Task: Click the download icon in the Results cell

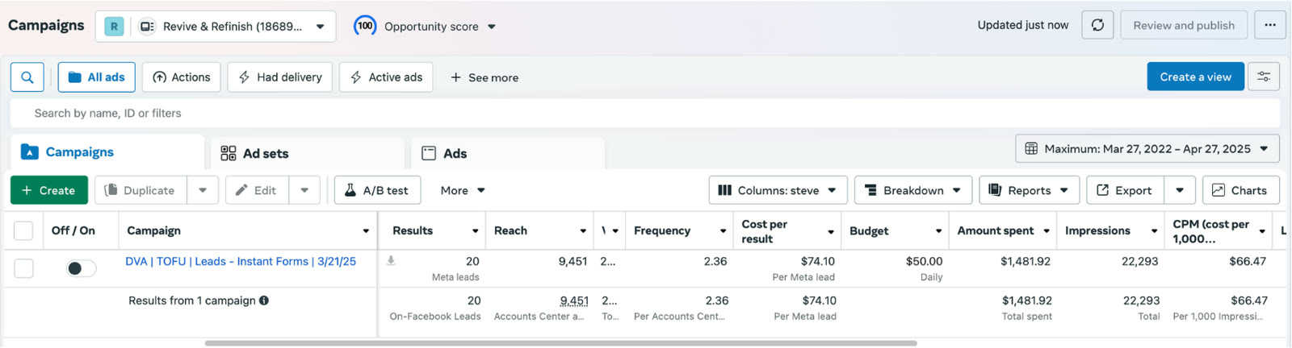Action: tap(391, 260)
